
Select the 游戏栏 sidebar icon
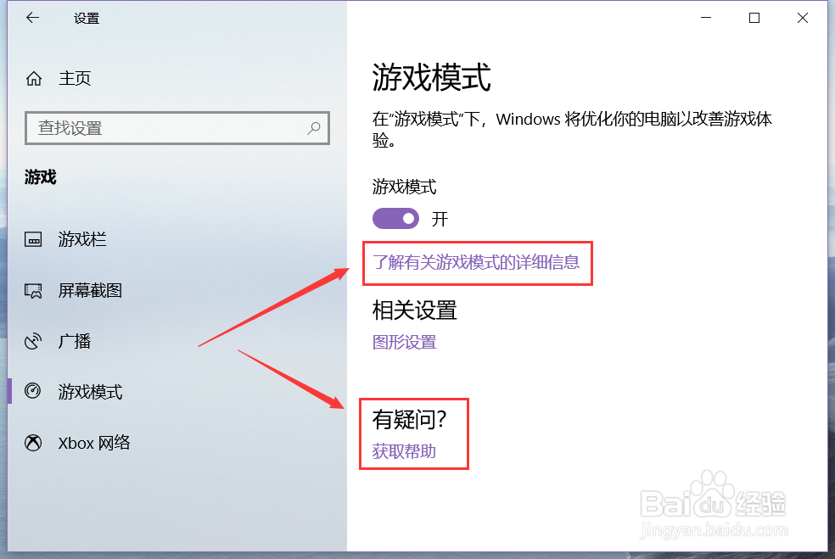(34, 239)
